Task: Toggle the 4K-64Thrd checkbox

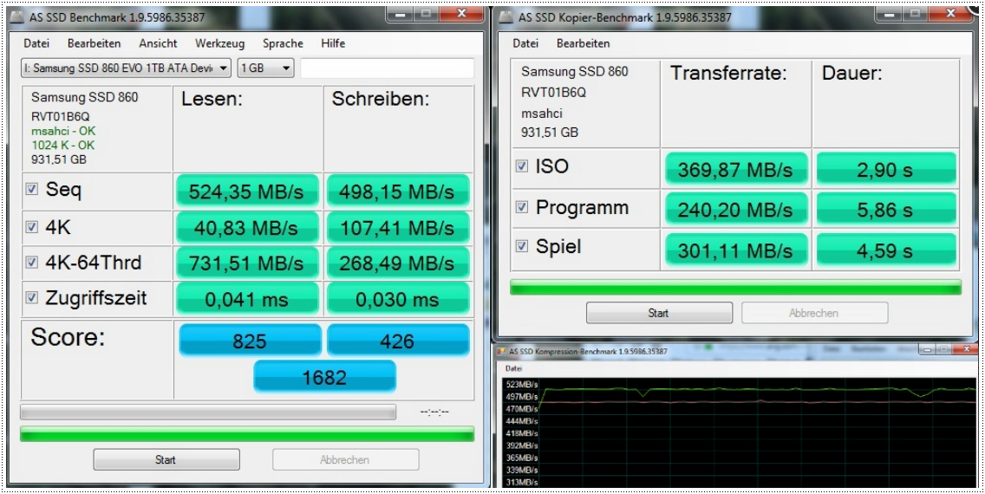Action: coord(31,263)
